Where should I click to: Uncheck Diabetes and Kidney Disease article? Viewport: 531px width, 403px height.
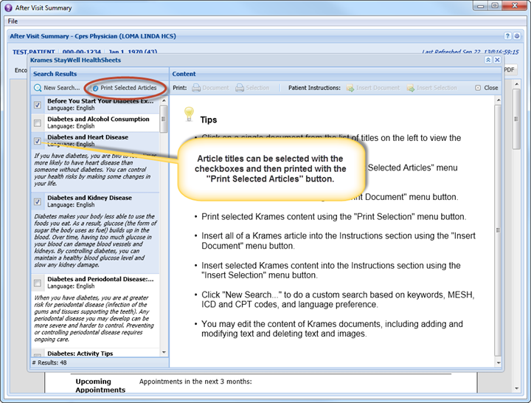point(38,201)
